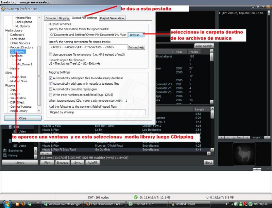The image size is (272, 208).
Task: Click preferences tree scroll down arrow
Action: pyautogui.click(x=39, y=111)
